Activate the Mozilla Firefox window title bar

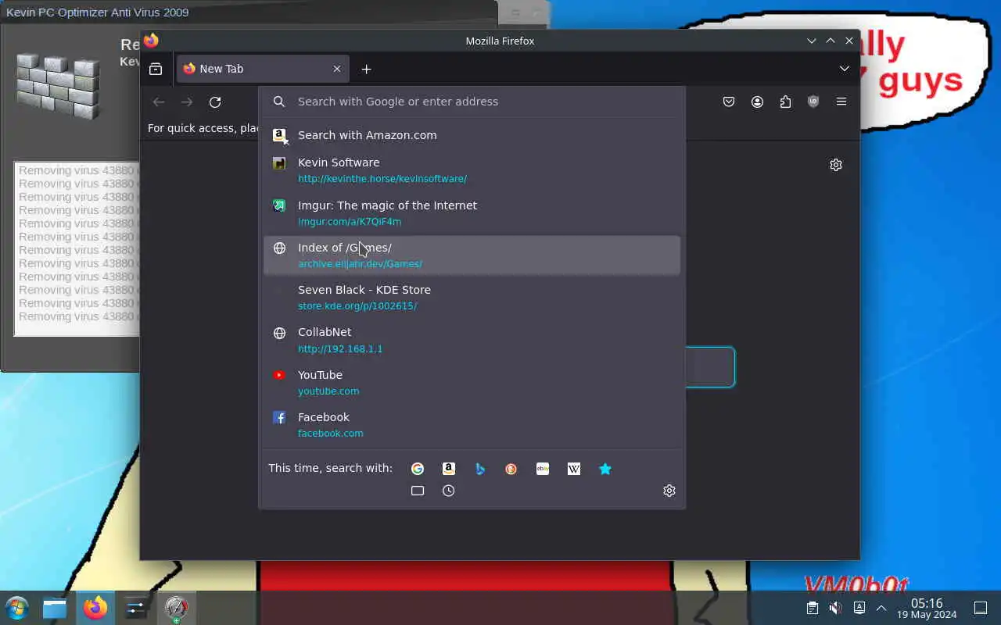point(500,41)
